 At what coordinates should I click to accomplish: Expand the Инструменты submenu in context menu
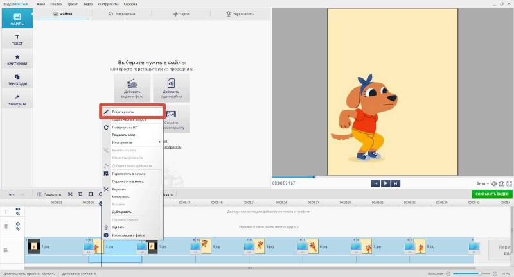tap(132, 142)
